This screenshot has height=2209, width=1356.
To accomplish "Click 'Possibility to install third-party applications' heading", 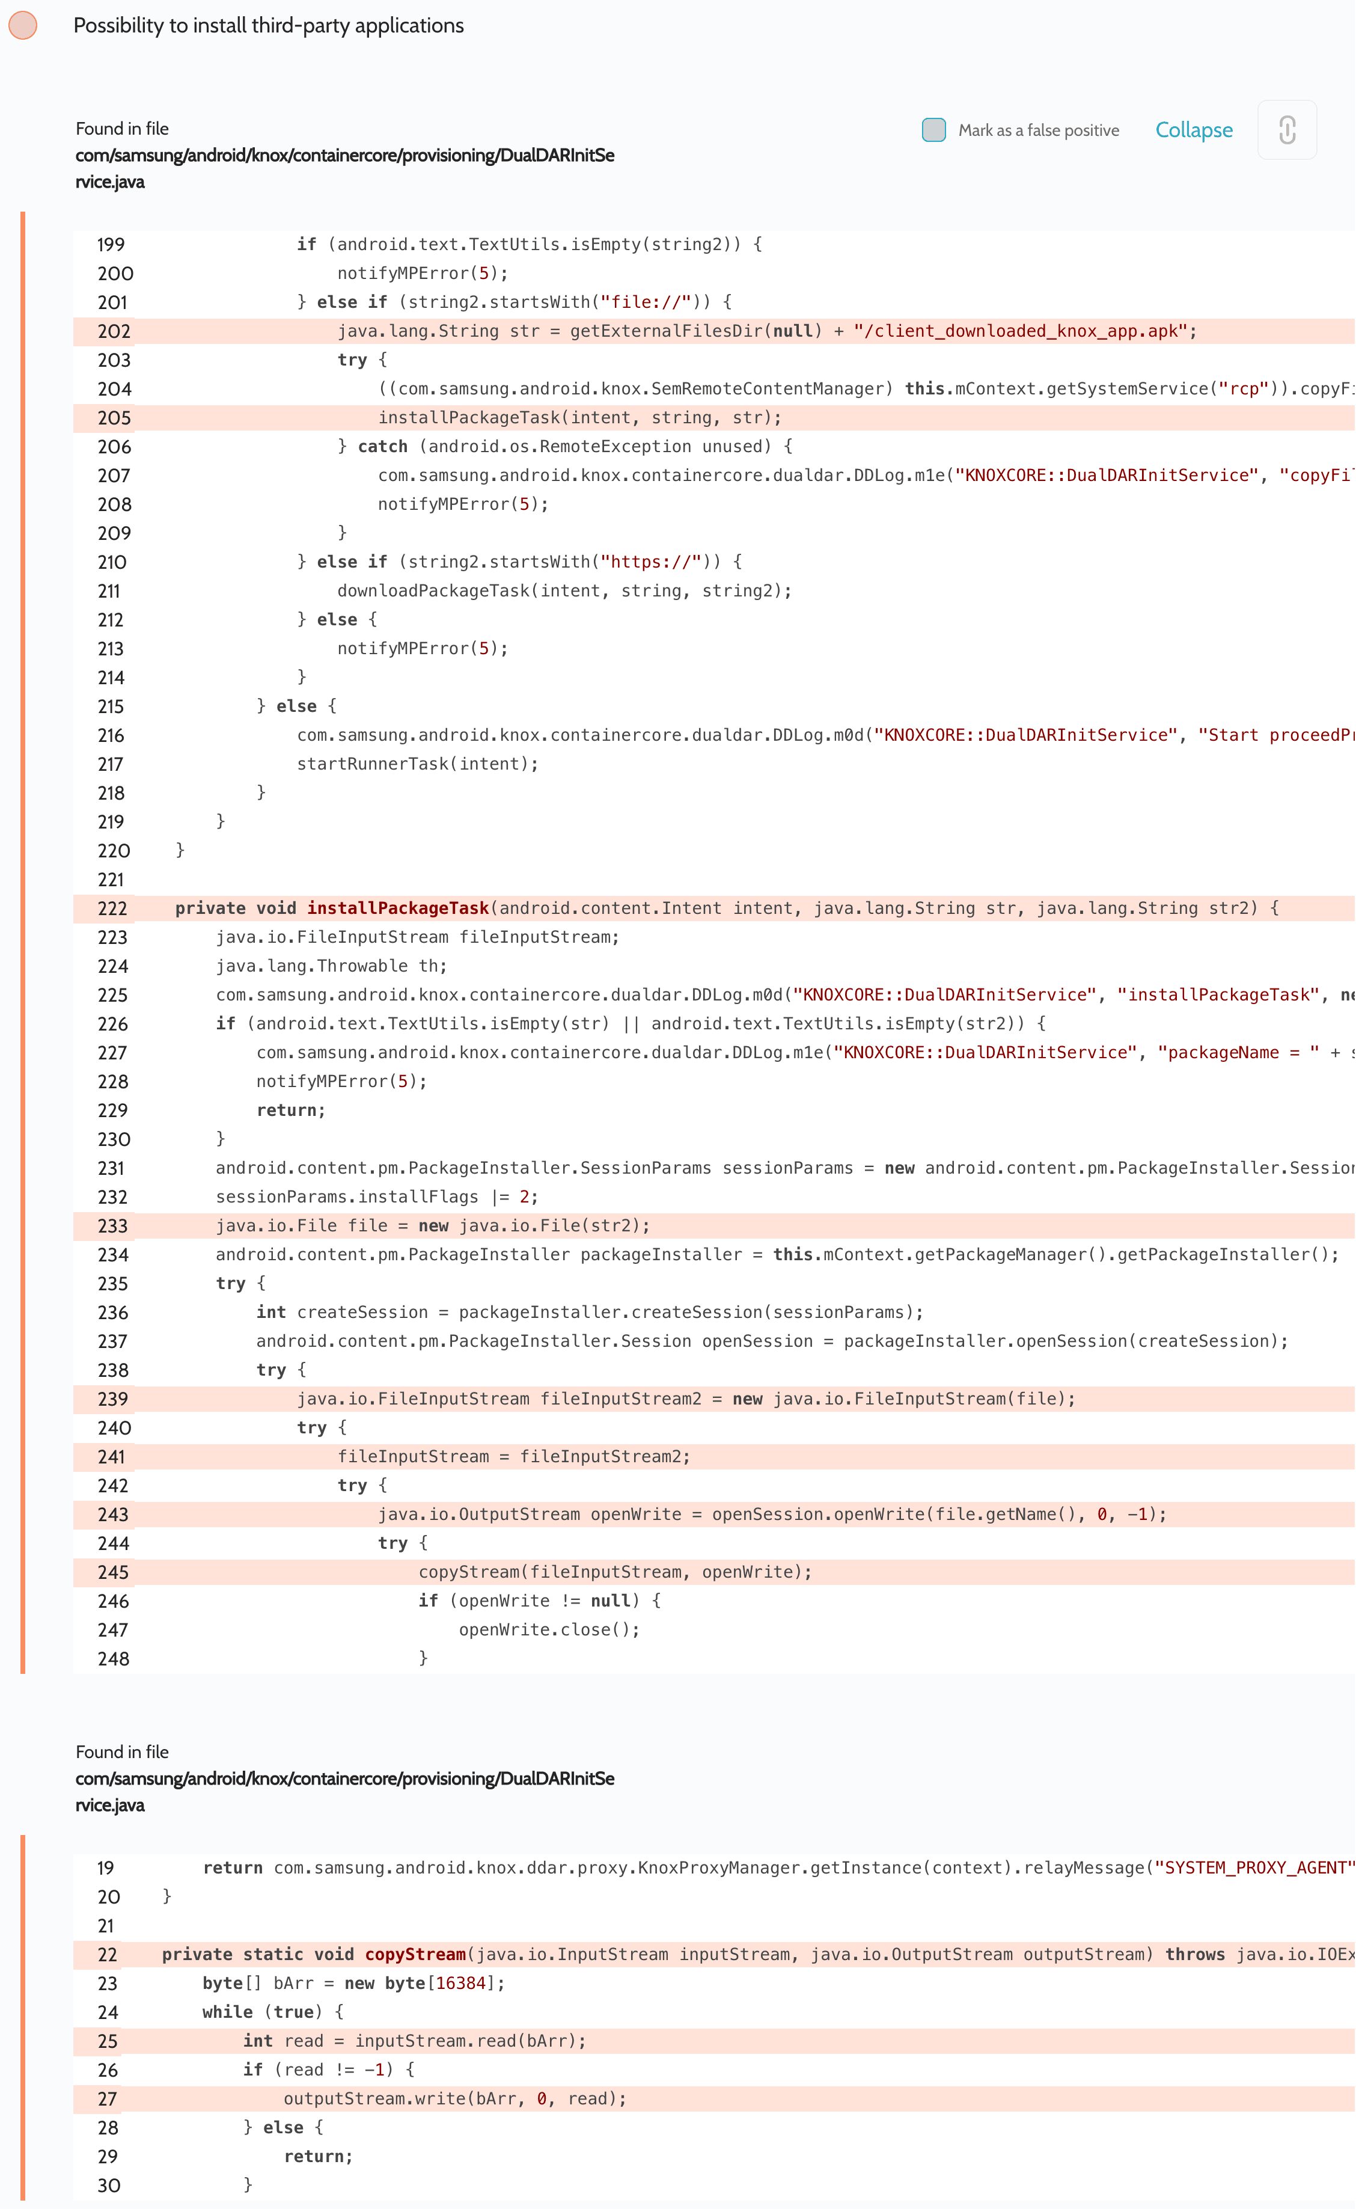I will (268, 25).
